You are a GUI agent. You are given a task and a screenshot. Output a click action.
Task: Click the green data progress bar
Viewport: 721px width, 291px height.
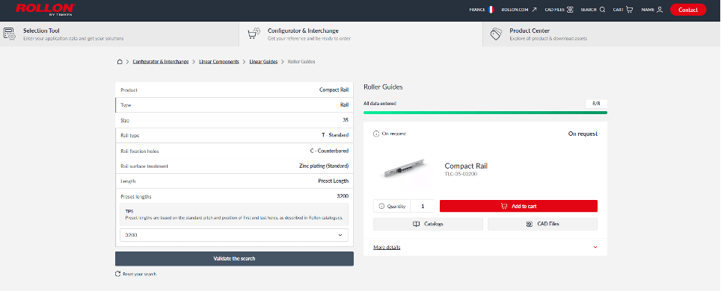coord(485,113)
